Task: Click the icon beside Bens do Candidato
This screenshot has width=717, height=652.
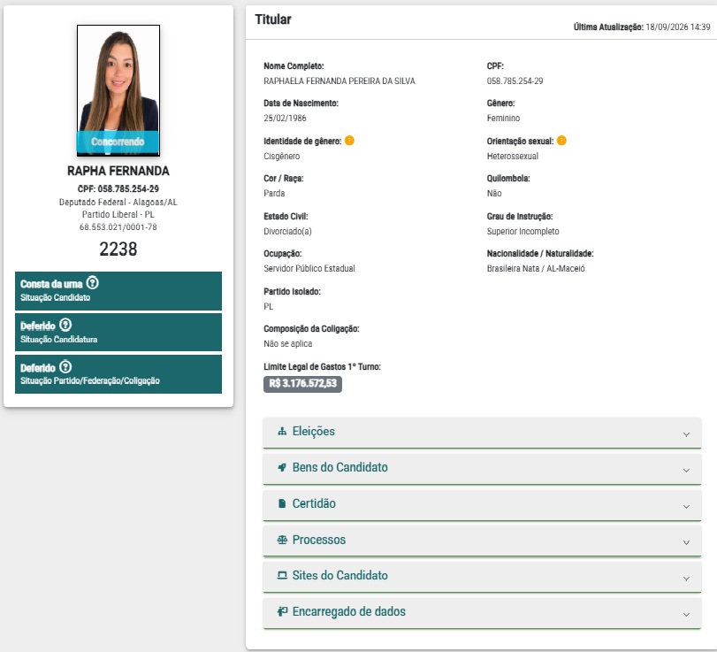Action: 282,467
